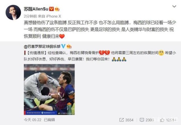Click the orange verified V badge beside 苏醒AllenSu
The image size is (181, 125).
(52, 9)
